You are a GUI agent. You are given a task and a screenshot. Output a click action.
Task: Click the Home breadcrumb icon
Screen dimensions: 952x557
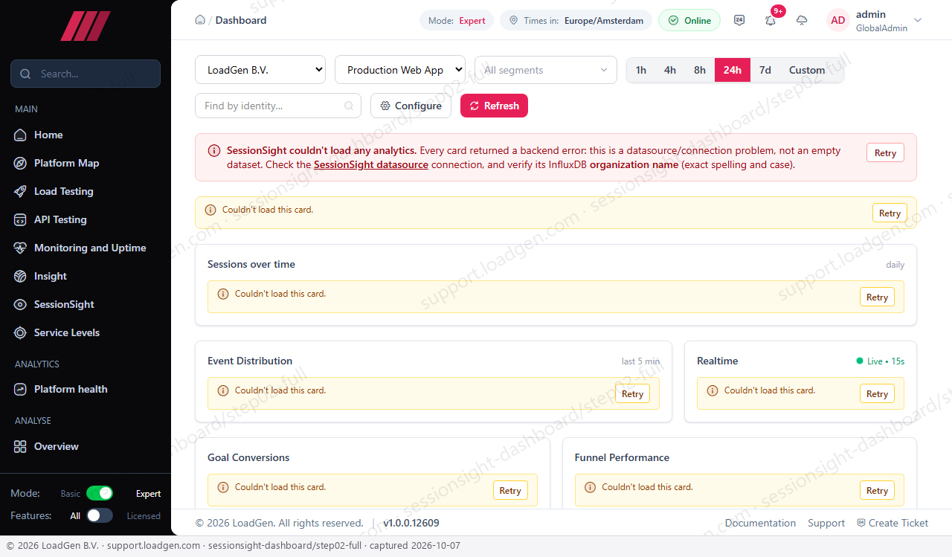pyautogui.click(x=199, y=20)
